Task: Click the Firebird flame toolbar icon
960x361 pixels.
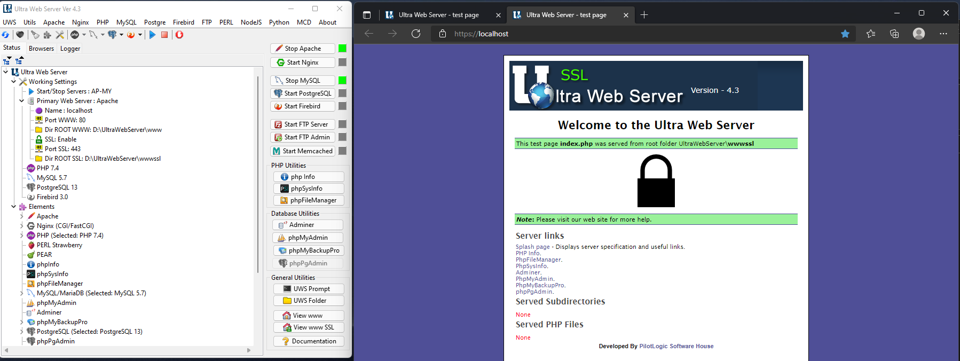Action: point(131,35)
